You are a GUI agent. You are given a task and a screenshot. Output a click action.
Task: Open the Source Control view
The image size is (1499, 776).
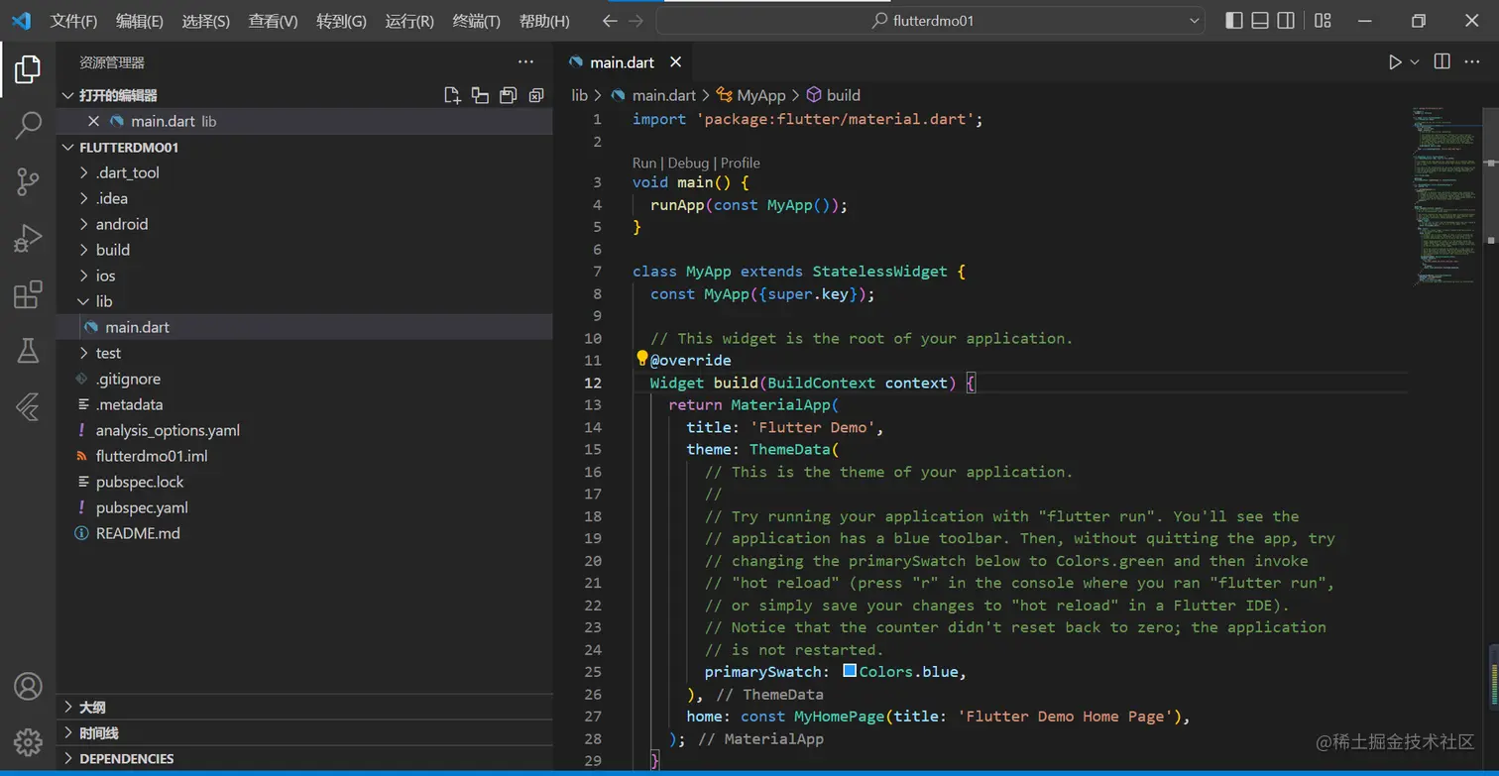pos(28,181)
